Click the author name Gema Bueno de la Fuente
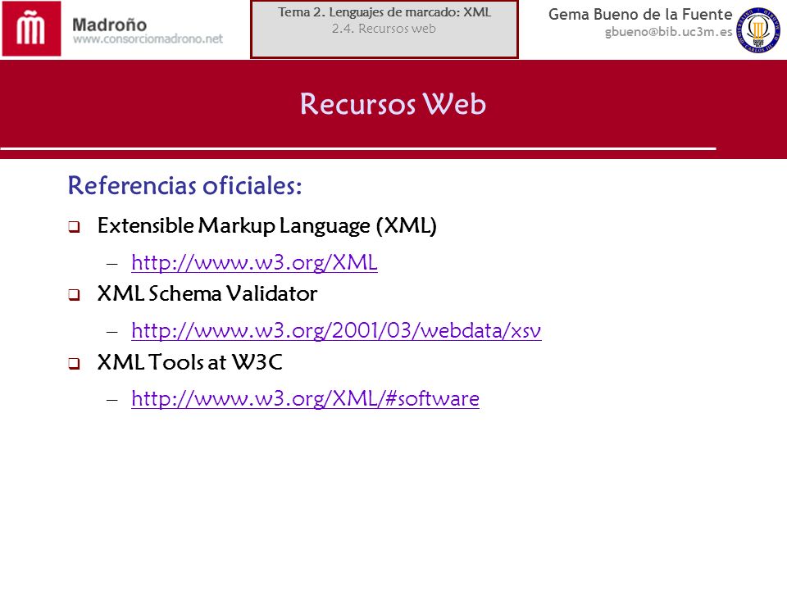Image resolution: width=787 pixels, height=590 pixels. tap(640, 14)
